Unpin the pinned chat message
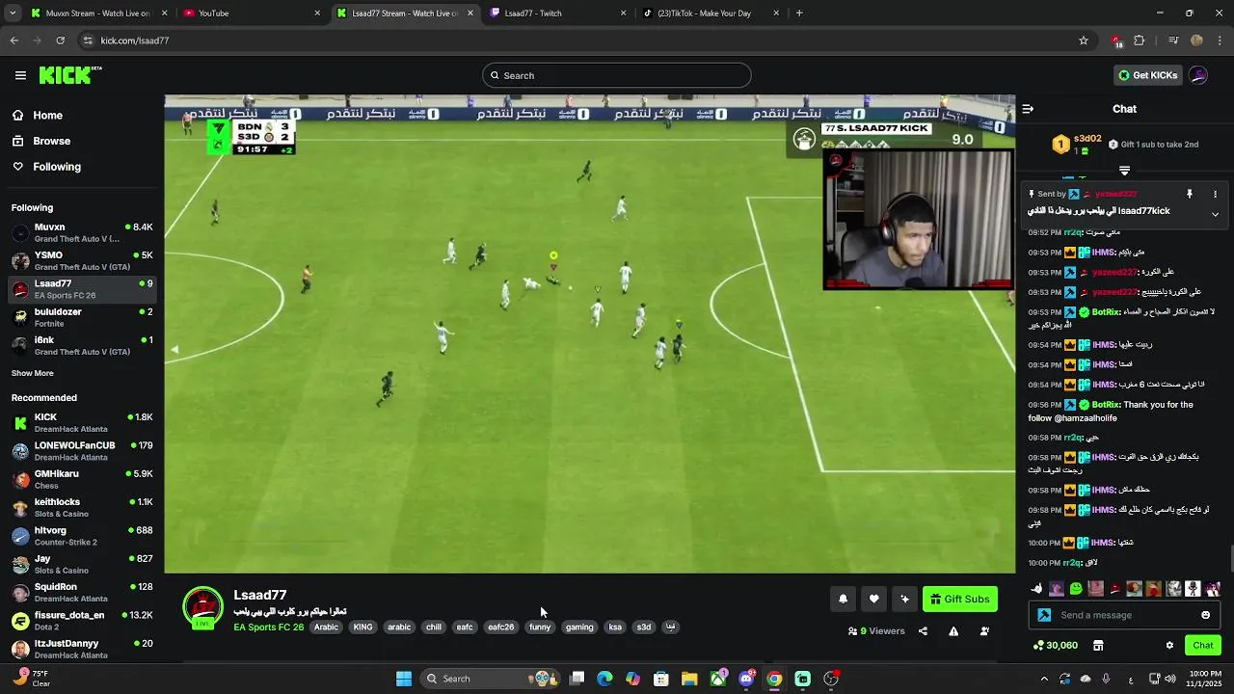The width and height of the screenshot is (1234, 694). pos(1190,194)
